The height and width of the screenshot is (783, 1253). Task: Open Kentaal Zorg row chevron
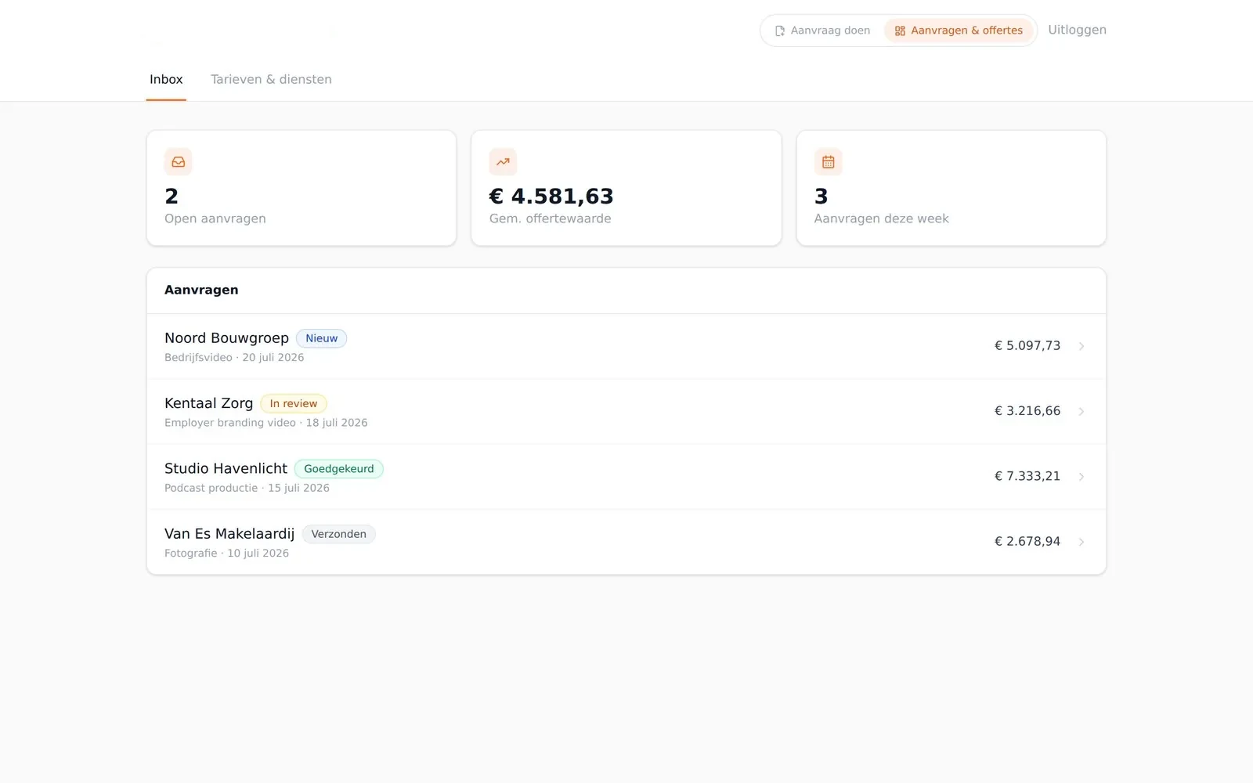[x=1081, y=411]
